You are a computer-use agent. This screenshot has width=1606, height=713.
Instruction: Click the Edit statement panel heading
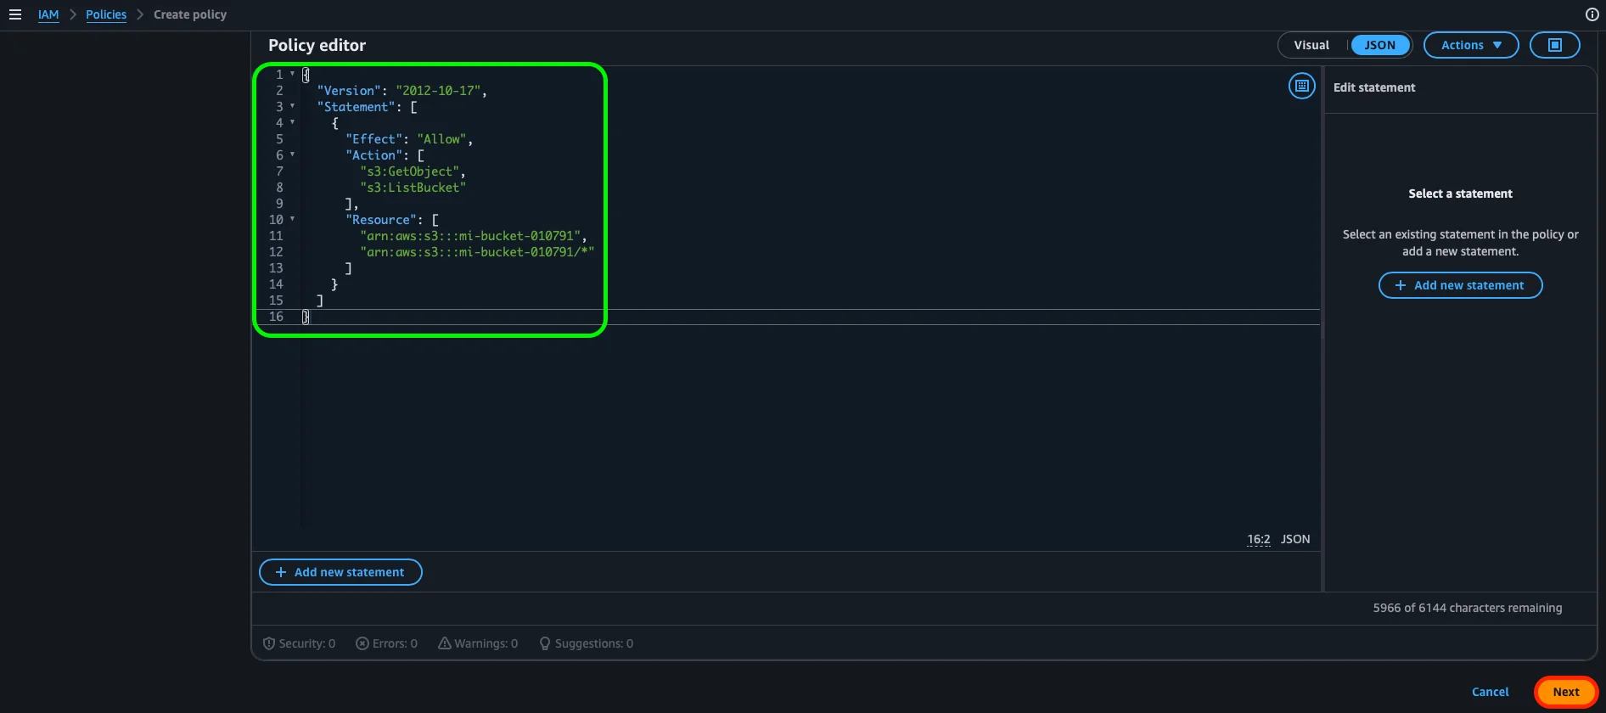coord(1374,87)
